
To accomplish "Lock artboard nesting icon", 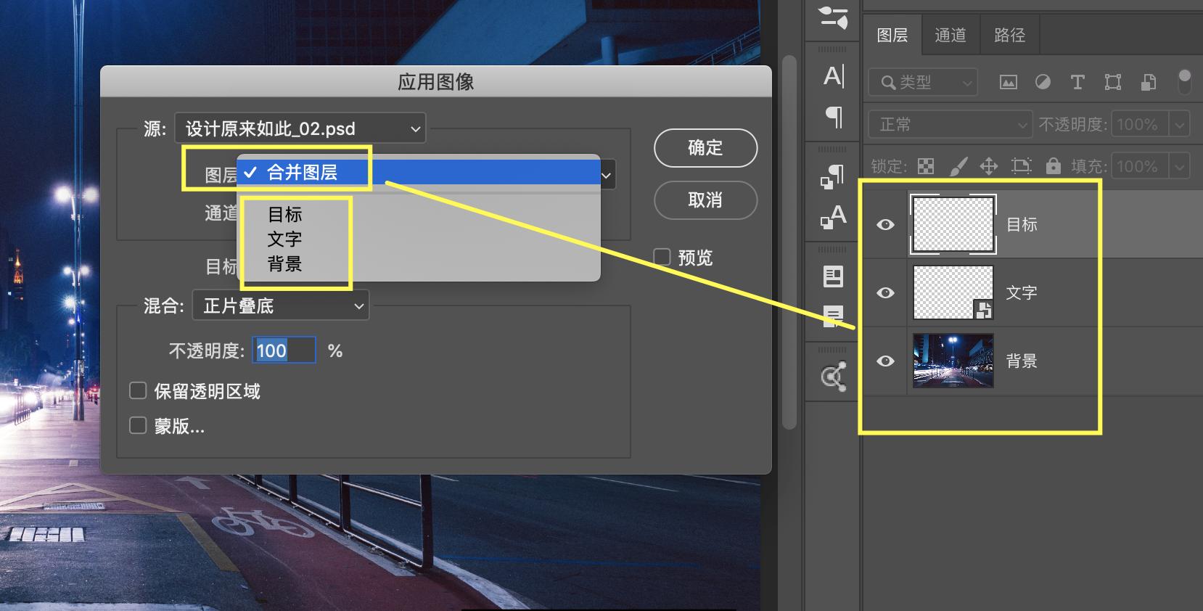I will point(1021,166).
